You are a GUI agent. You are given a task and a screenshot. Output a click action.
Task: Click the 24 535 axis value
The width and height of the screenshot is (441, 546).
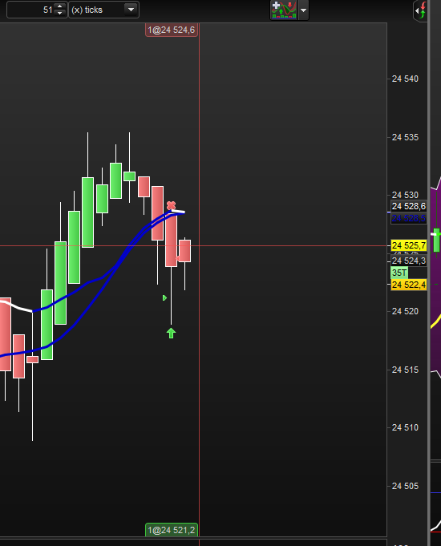point(405,138)
